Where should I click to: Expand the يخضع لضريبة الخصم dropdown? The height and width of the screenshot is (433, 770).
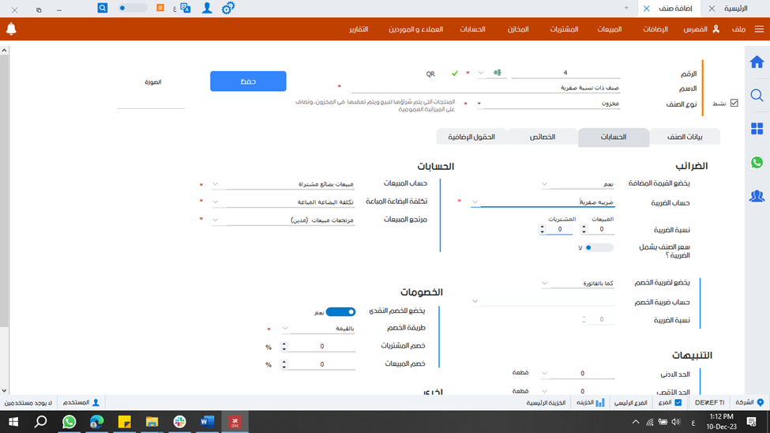(x=544, y=283)
